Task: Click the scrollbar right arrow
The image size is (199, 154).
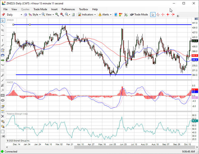Action: 197,147
